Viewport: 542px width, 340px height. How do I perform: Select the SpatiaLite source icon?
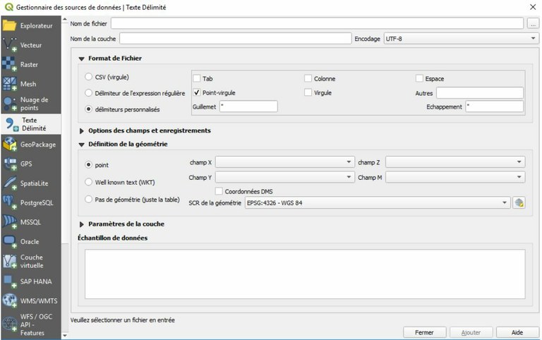(10, 183)
